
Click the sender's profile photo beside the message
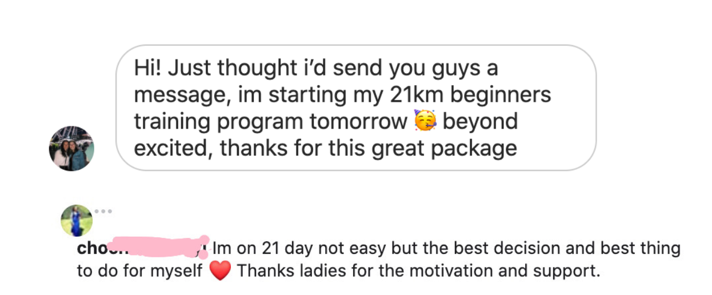click(71, 149)
